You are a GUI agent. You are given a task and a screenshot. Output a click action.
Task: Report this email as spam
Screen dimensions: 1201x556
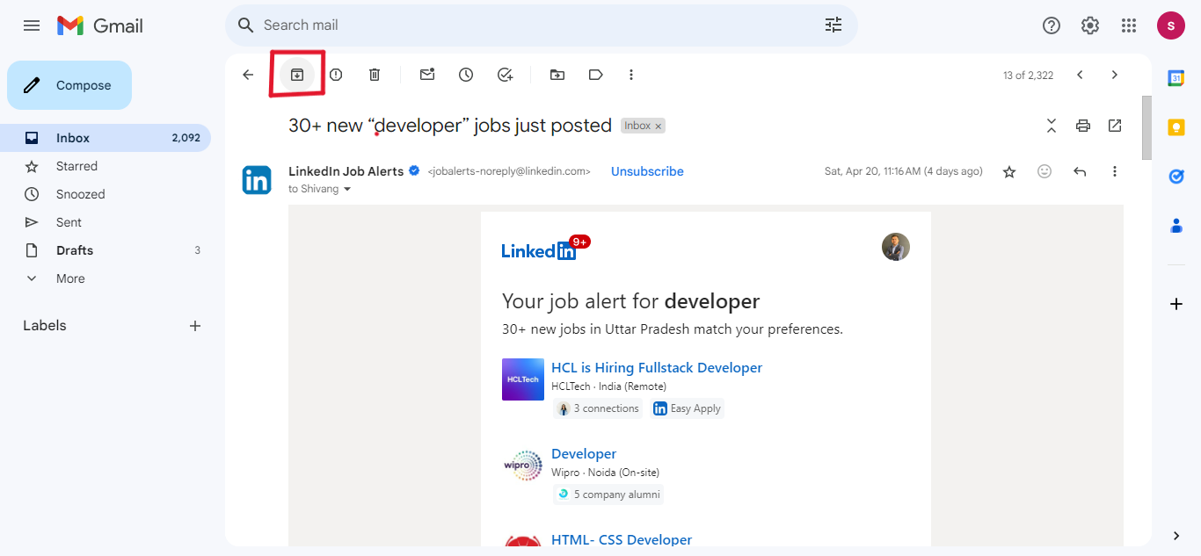(x=336, y=75)
